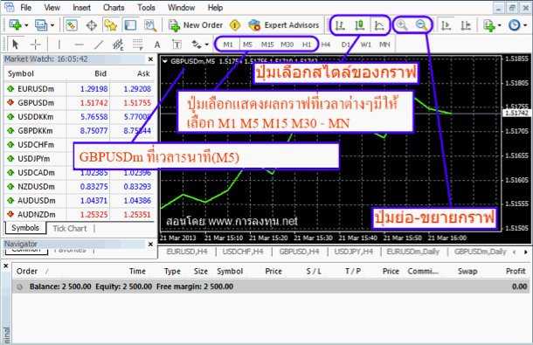This screenshot has height=345, width=533.
Task: Switch to the Tick Chart tab
Action: (70, 229)
